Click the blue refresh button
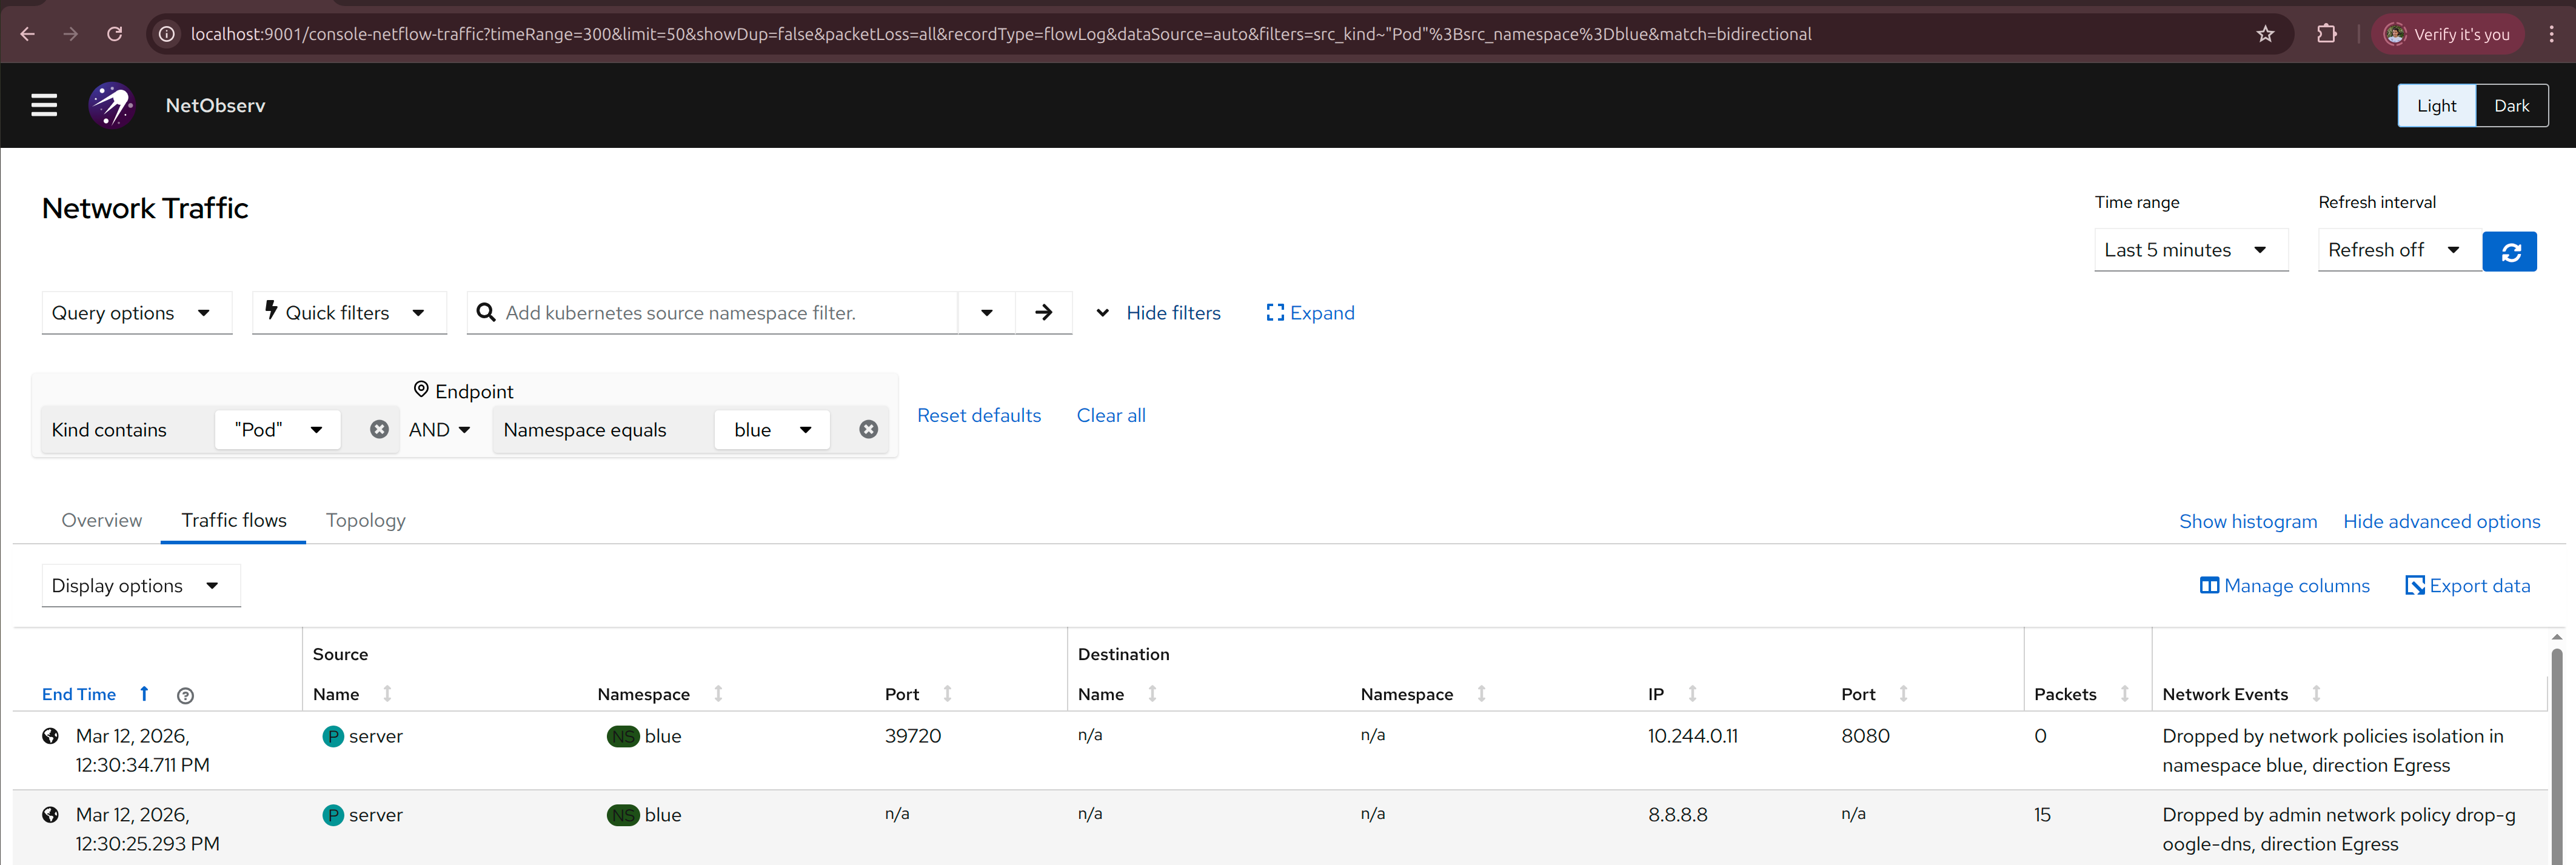The width and height of the screenshot is (2576, 865). 2509,251
